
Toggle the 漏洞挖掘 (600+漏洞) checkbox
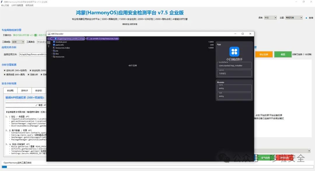(x=5, y=74)
